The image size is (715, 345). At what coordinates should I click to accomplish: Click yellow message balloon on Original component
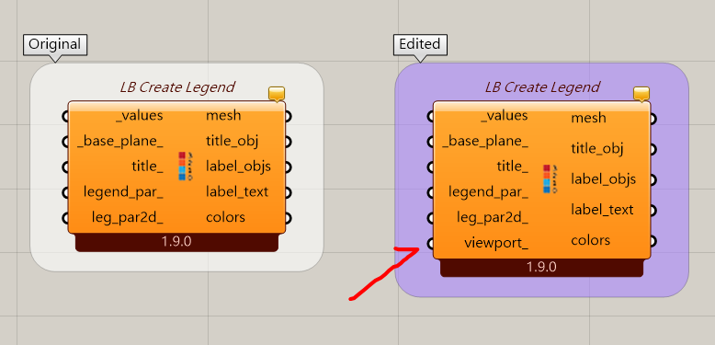point(277,94)
